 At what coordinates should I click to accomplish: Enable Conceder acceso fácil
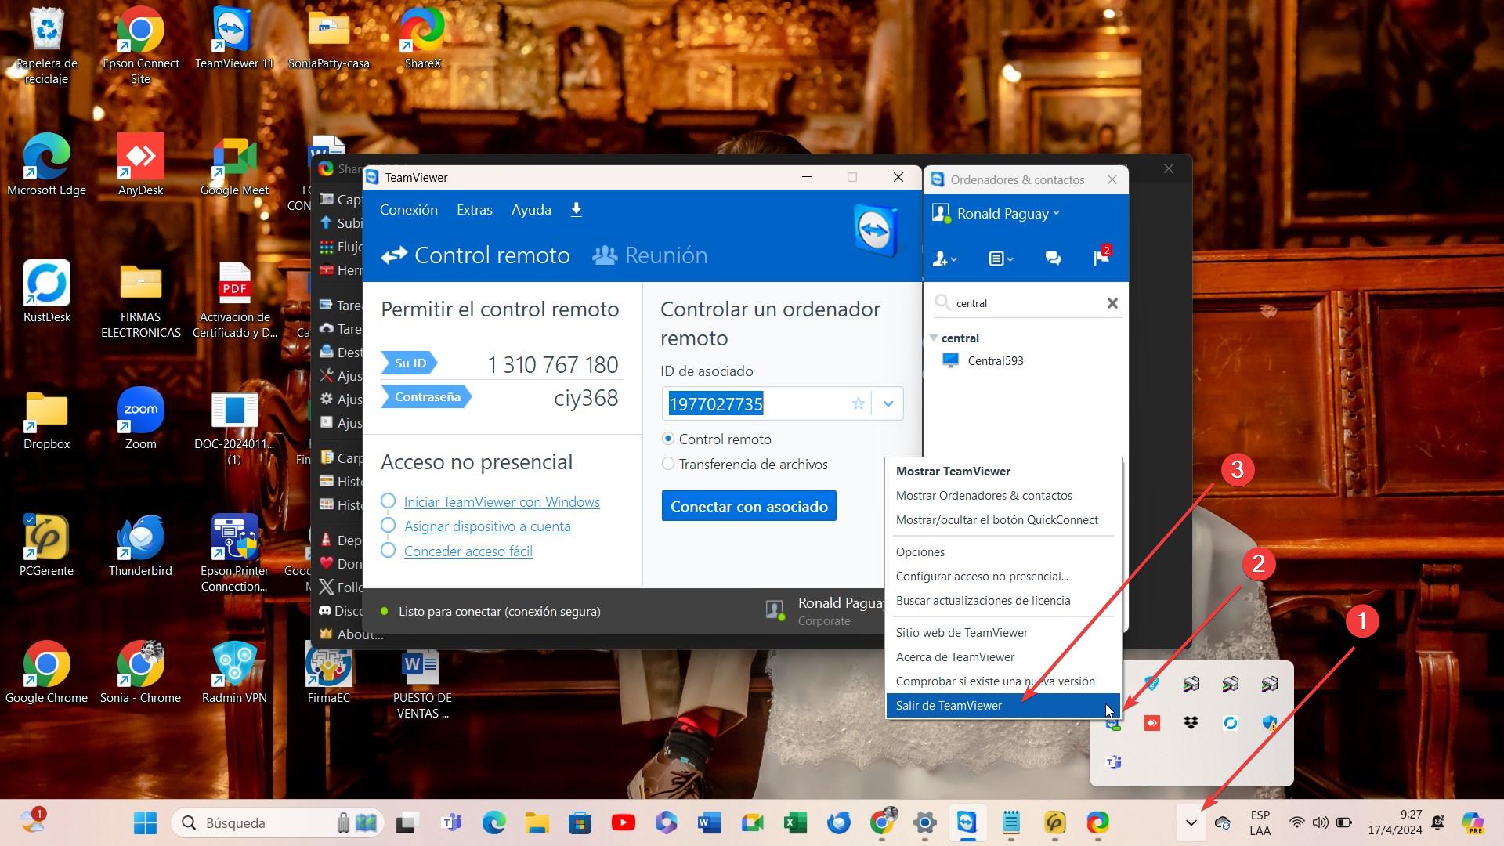coord(468,551)
